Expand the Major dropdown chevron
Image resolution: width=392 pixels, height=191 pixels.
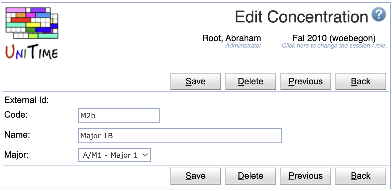[145, 155]
